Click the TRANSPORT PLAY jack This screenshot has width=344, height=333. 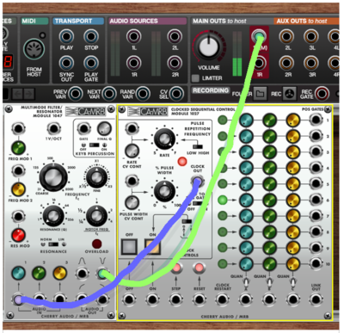pyautogui.click(x=66, y=36)
